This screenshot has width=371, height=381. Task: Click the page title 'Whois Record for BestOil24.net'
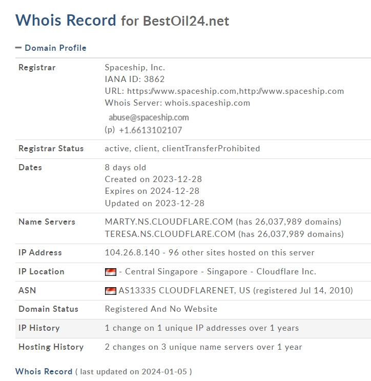[x=122, y=20]
